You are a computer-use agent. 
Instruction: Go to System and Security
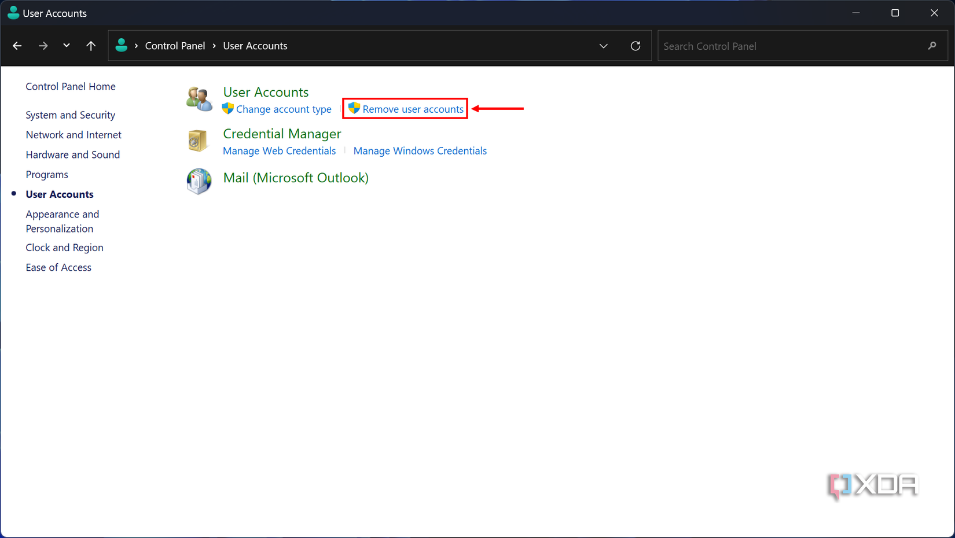70,115
